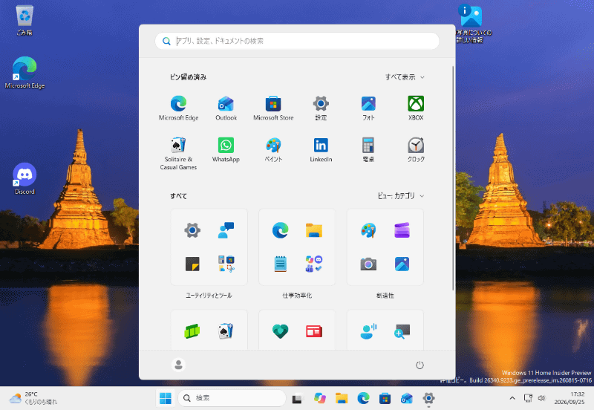Select the ごみ箱 desktop icon
Screen dimensions: 594x410
pos(25,21)
